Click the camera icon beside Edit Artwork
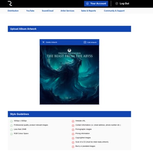The image size is (153, 153). click(85, 42)
